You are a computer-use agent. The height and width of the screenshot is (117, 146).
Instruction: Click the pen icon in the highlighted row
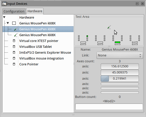(16, 29)
